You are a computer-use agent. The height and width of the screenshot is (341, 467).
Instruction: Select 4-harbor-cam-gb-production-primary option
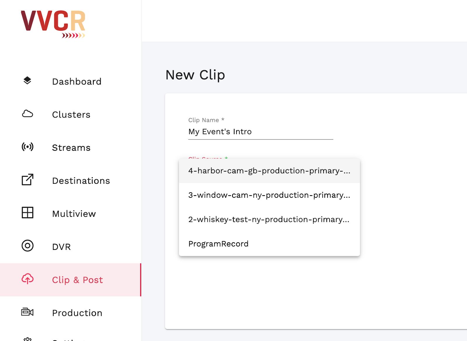(269, 171)
